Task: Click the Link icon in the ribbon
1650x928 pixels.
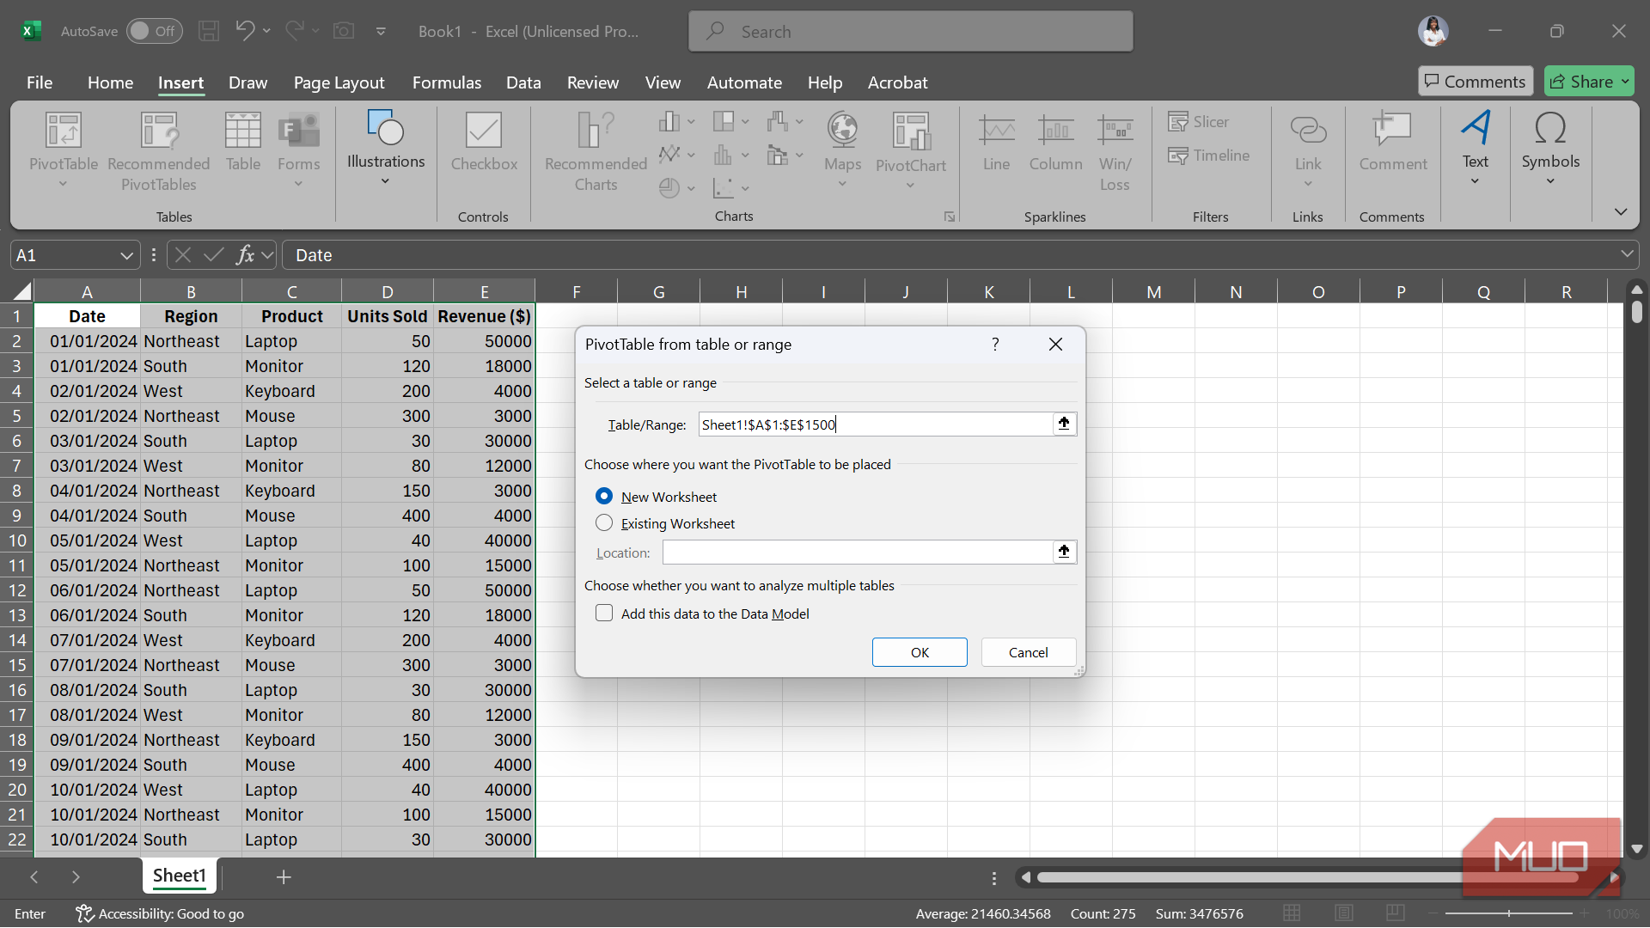Action: click(1308, 131)
